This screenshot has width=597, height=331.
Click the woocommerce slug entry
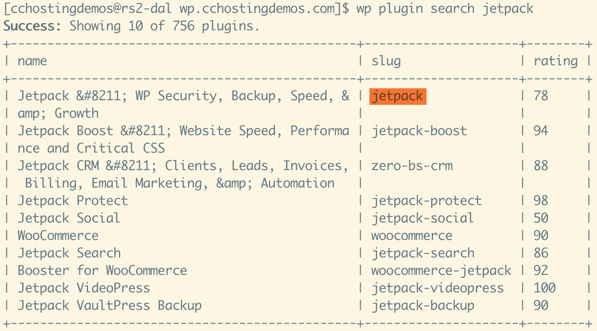[412, 235]
